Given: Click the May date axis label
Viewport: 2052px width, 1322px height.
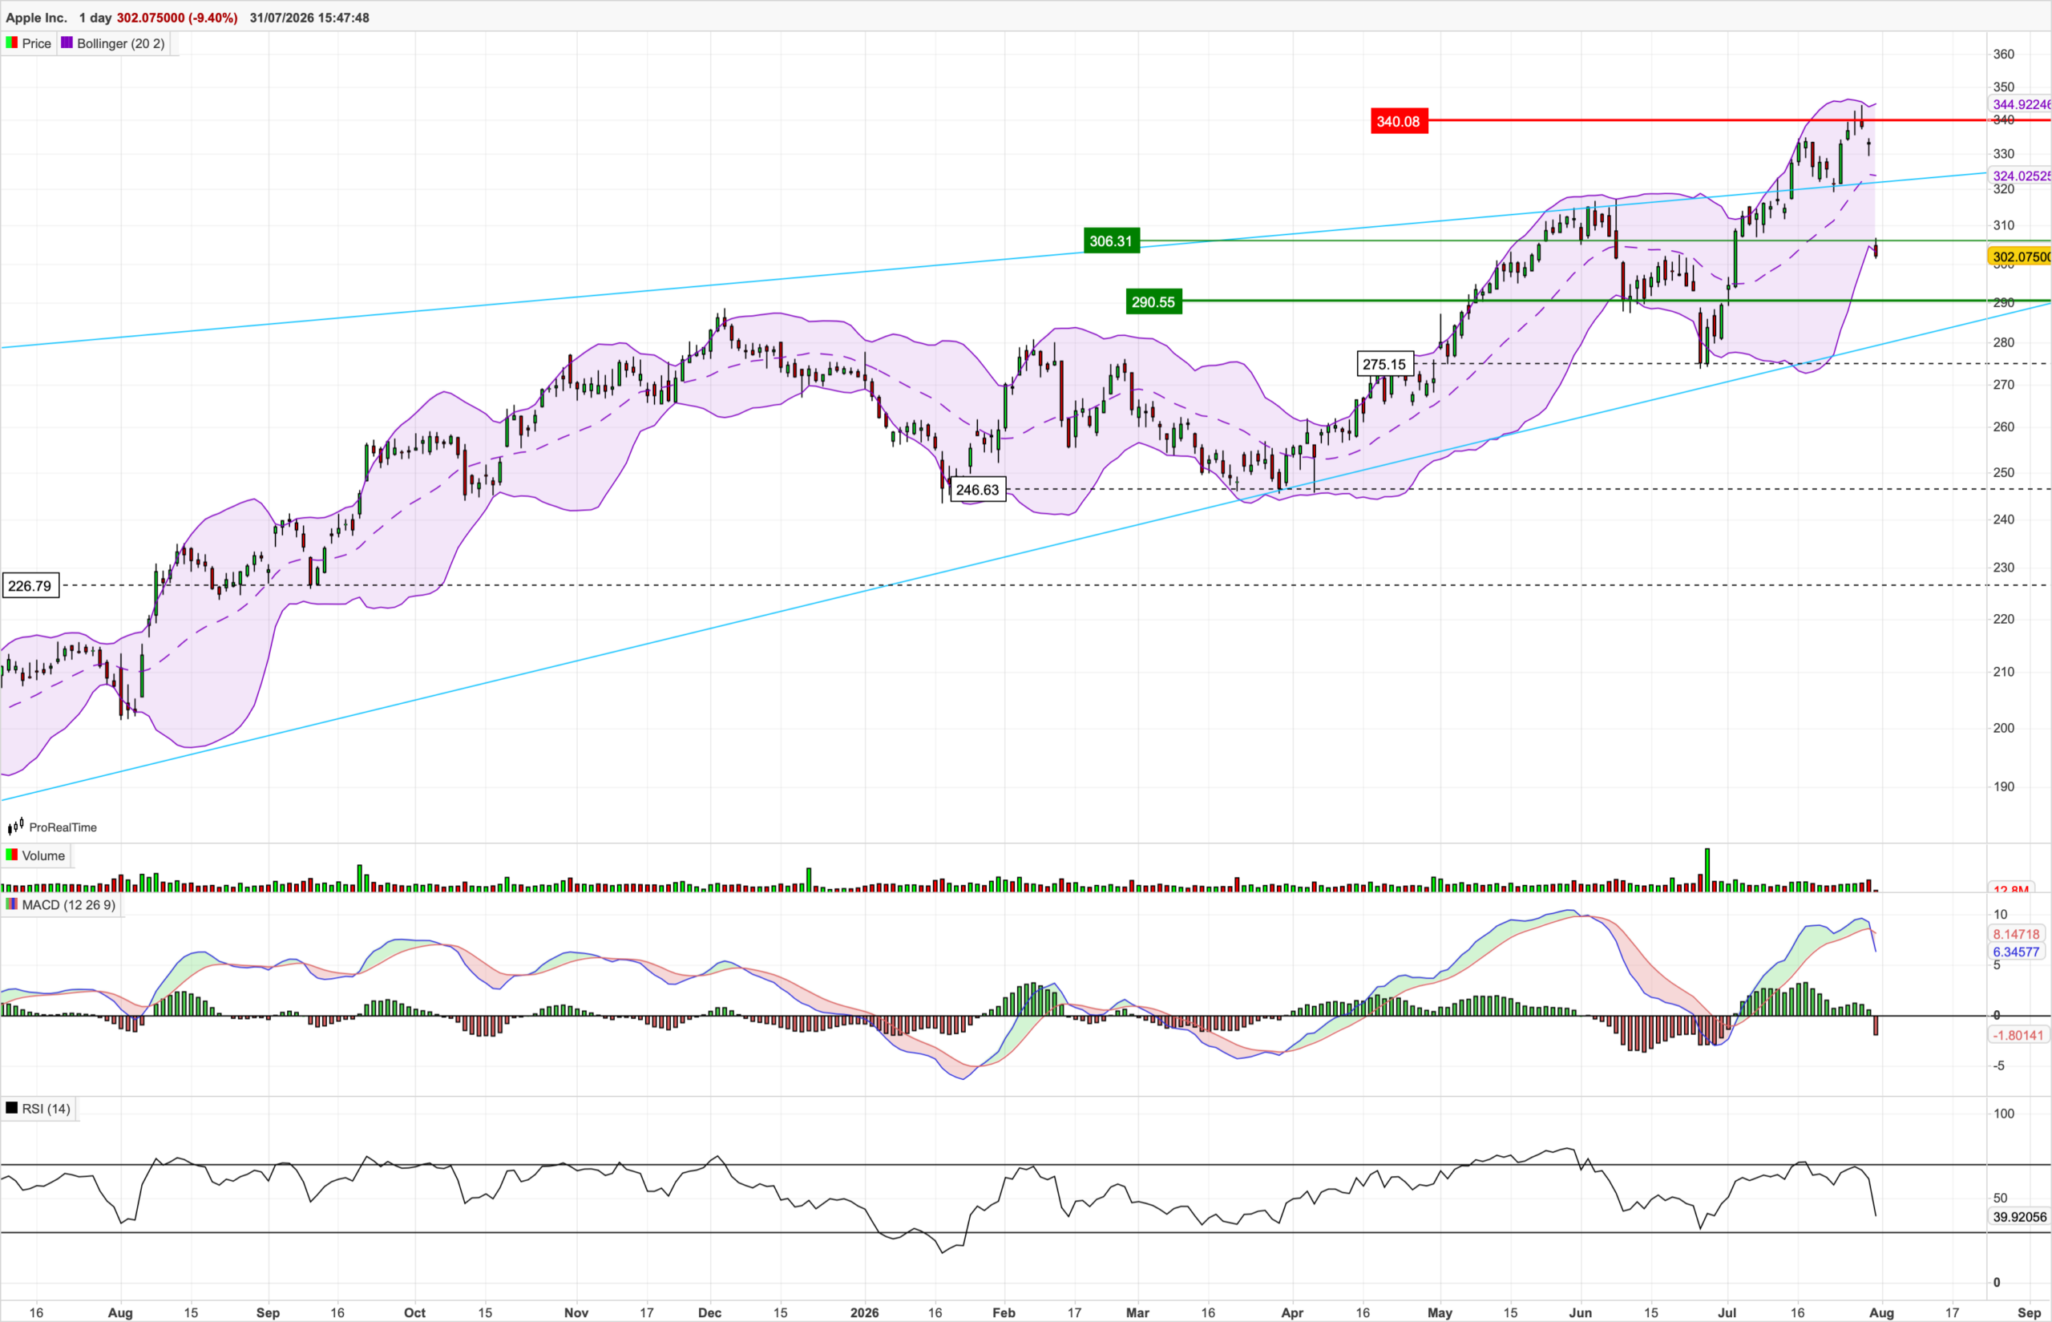Looking at the screenshot, I should [1440, 1312].
